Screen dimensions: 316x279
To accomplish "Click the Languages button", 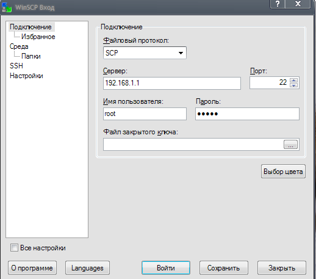I will point(87,268).
